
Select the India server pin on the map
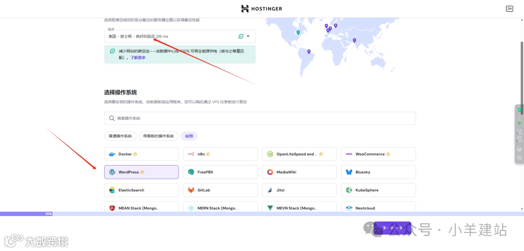click(x=354, y=40)
